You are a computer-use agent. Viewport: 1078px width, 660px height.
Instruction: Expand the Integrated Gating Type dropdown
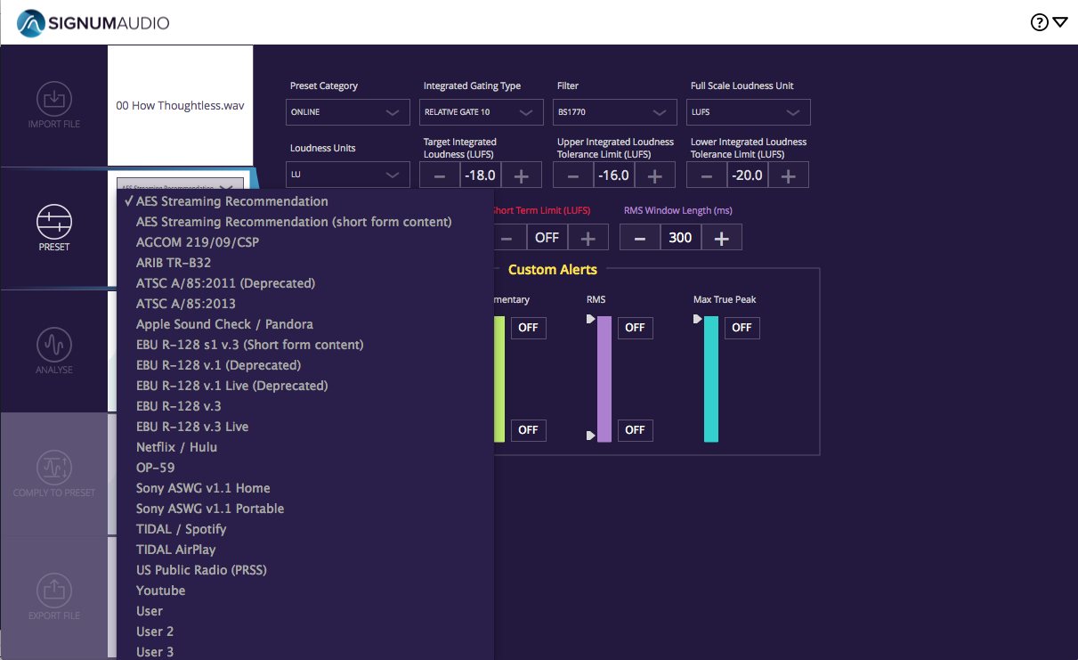[482, 112]
